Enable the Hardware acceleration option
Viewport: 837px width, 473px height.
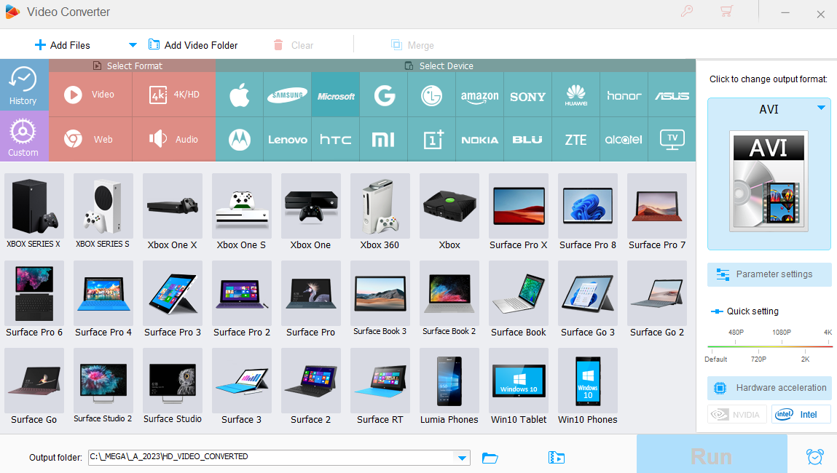[x=769, y=388]
